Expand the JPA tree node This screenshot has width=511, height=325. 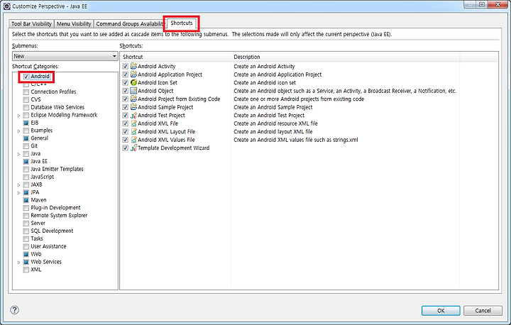click(x=18, y=192)
